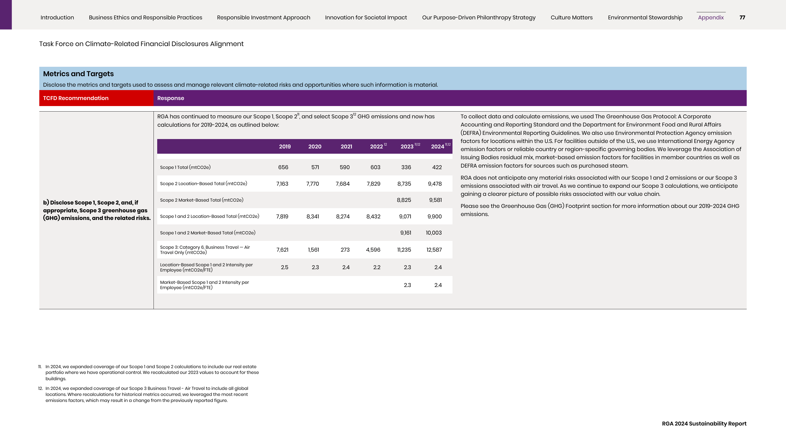Image resolution: width=786 pixels, height=442 pixels.
Task: Select Scope 2 Location-Based Total row label
Action: [204, 184]
